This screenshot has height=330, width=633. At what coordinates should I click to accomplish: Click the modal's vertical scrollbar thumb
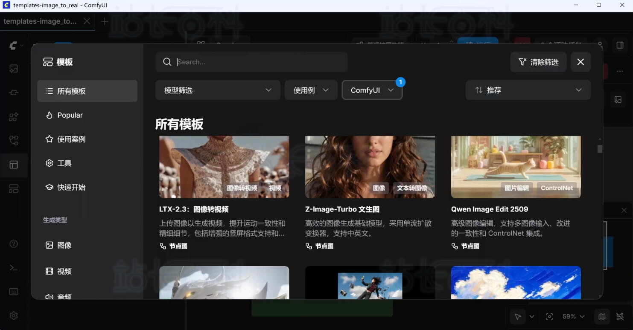600,149
